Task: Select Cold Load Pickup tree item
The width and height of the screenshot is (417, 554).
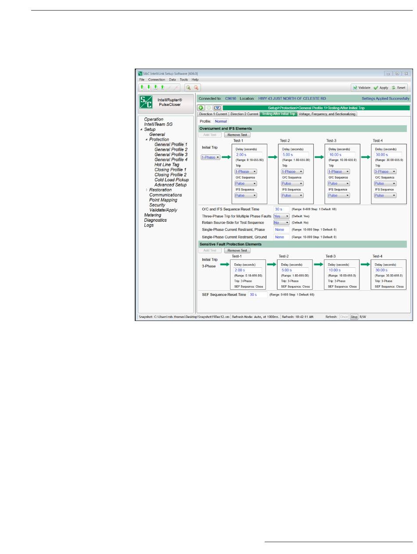Action: click(172, 180)
